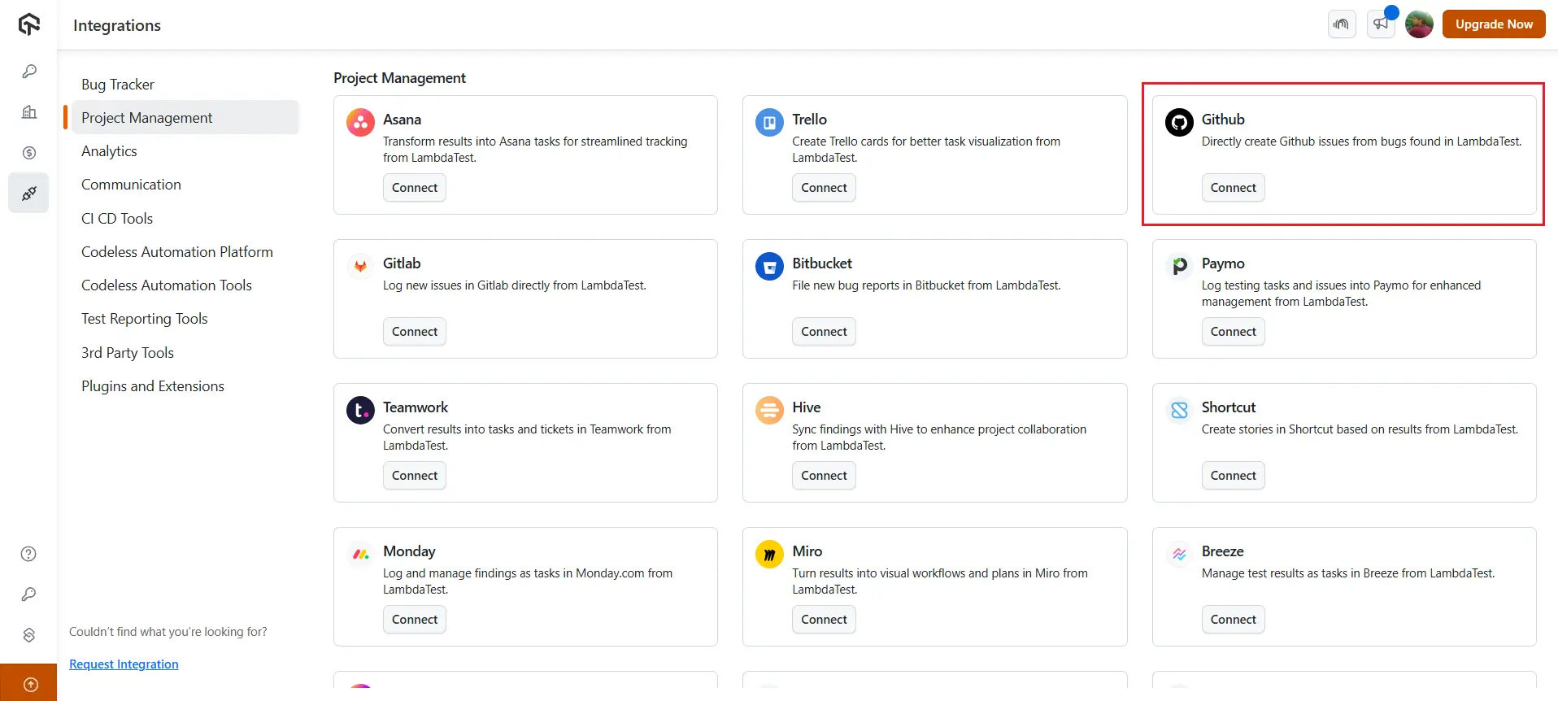Connect the Asana integration

414,188
